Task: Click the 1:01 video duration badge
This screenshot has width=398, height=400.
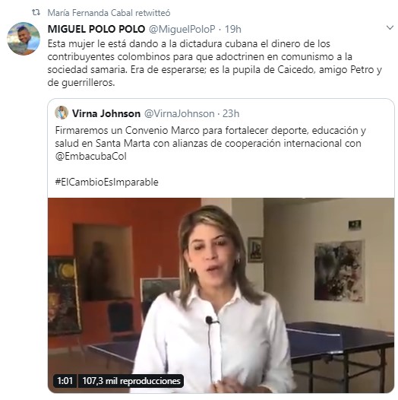Action: [x=65, y=381]
